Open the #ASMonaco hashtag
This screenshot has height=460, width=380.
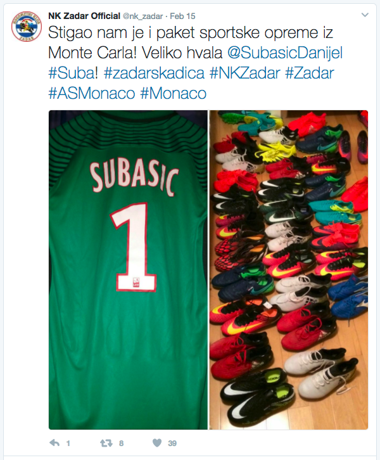pyautogui.click(x=91, y=94)
